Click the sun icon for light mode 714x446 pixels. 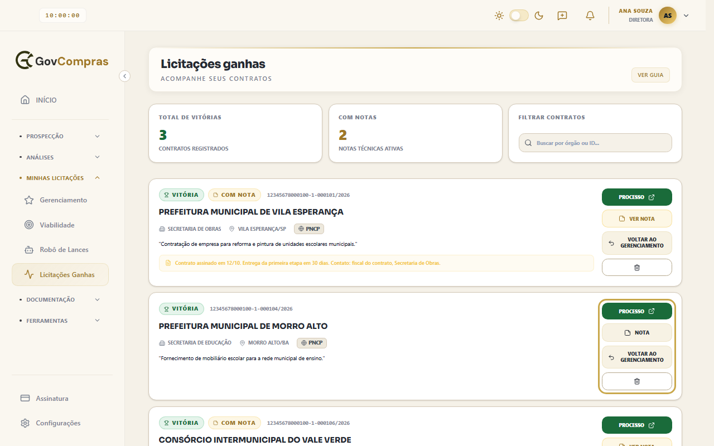(x=499, y=16)
